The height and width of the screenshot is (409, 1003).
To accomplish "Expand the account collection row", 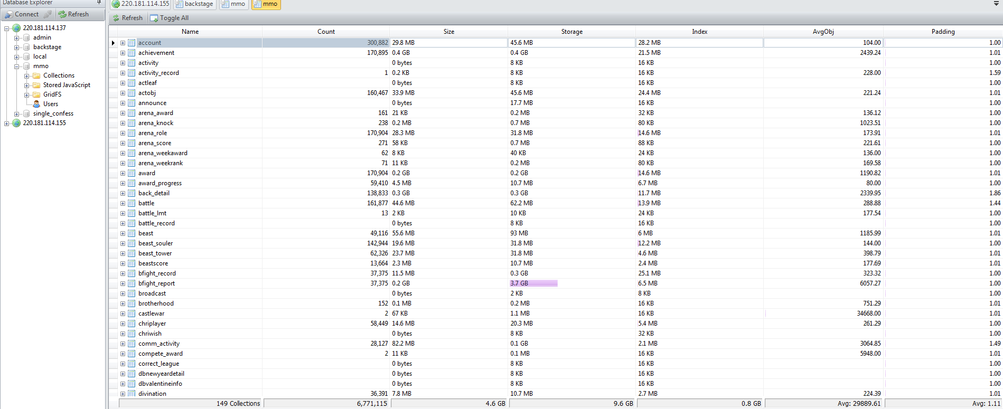I will [x=123, y=43].
